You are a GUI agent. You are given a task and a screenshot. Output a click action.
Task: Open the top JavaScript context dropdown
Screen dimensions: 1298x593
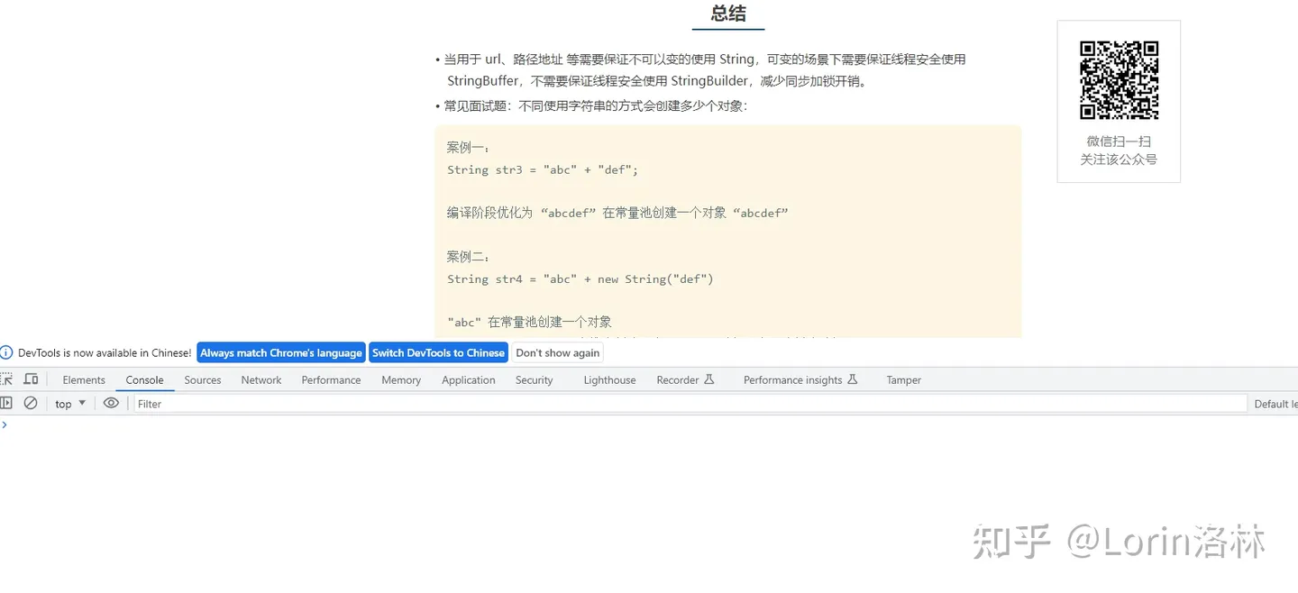pyautogui.click(x=70, y=404)
